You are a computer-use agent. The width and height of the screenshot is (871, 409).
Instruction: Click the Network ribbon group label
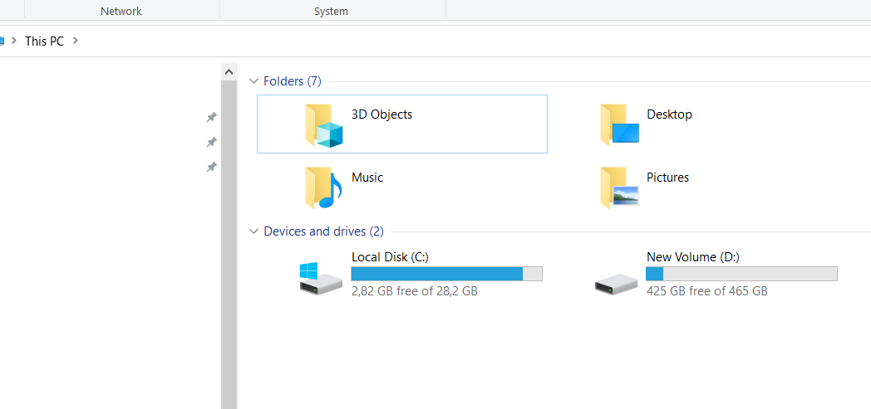coord(121,11)
